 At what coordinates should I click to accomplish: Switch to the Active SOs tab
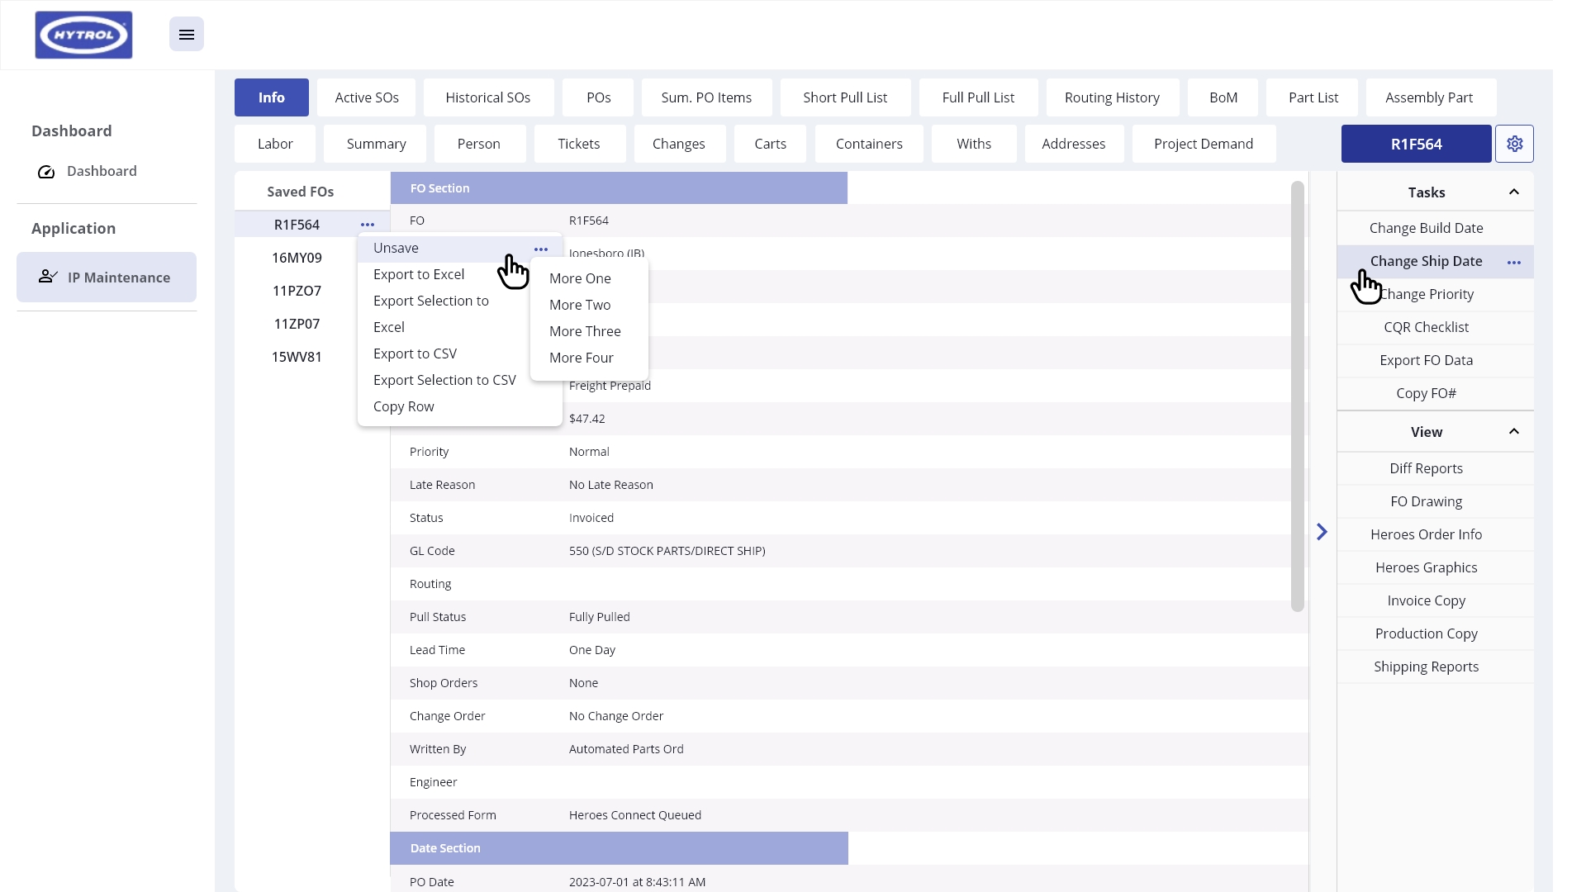[367, 97]
